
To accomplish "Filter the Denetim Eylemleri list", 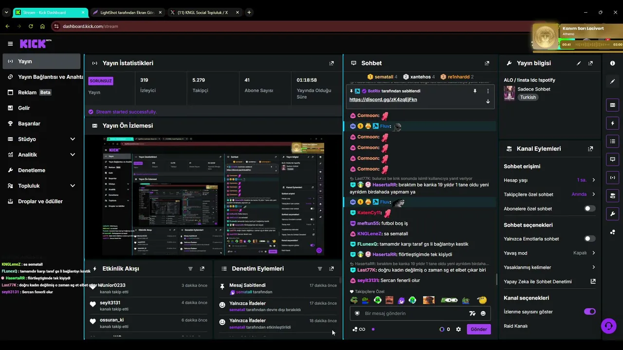I will coord(320,268).
